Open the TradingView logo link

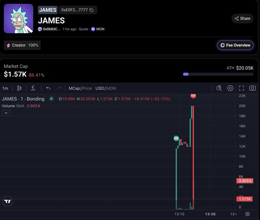coord(8,201)
